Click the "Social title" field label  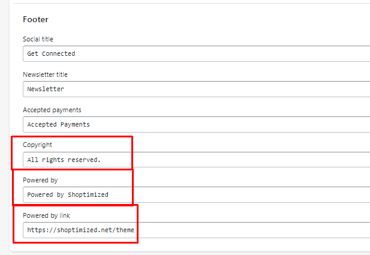[38, 39]
